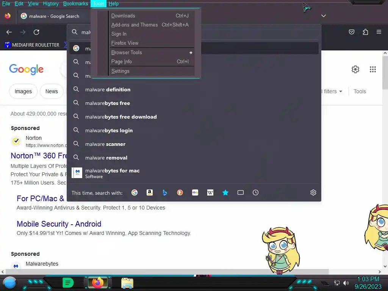
Task: Click the Firefox icon in the taskbar
Action: (x=98, y=283)
